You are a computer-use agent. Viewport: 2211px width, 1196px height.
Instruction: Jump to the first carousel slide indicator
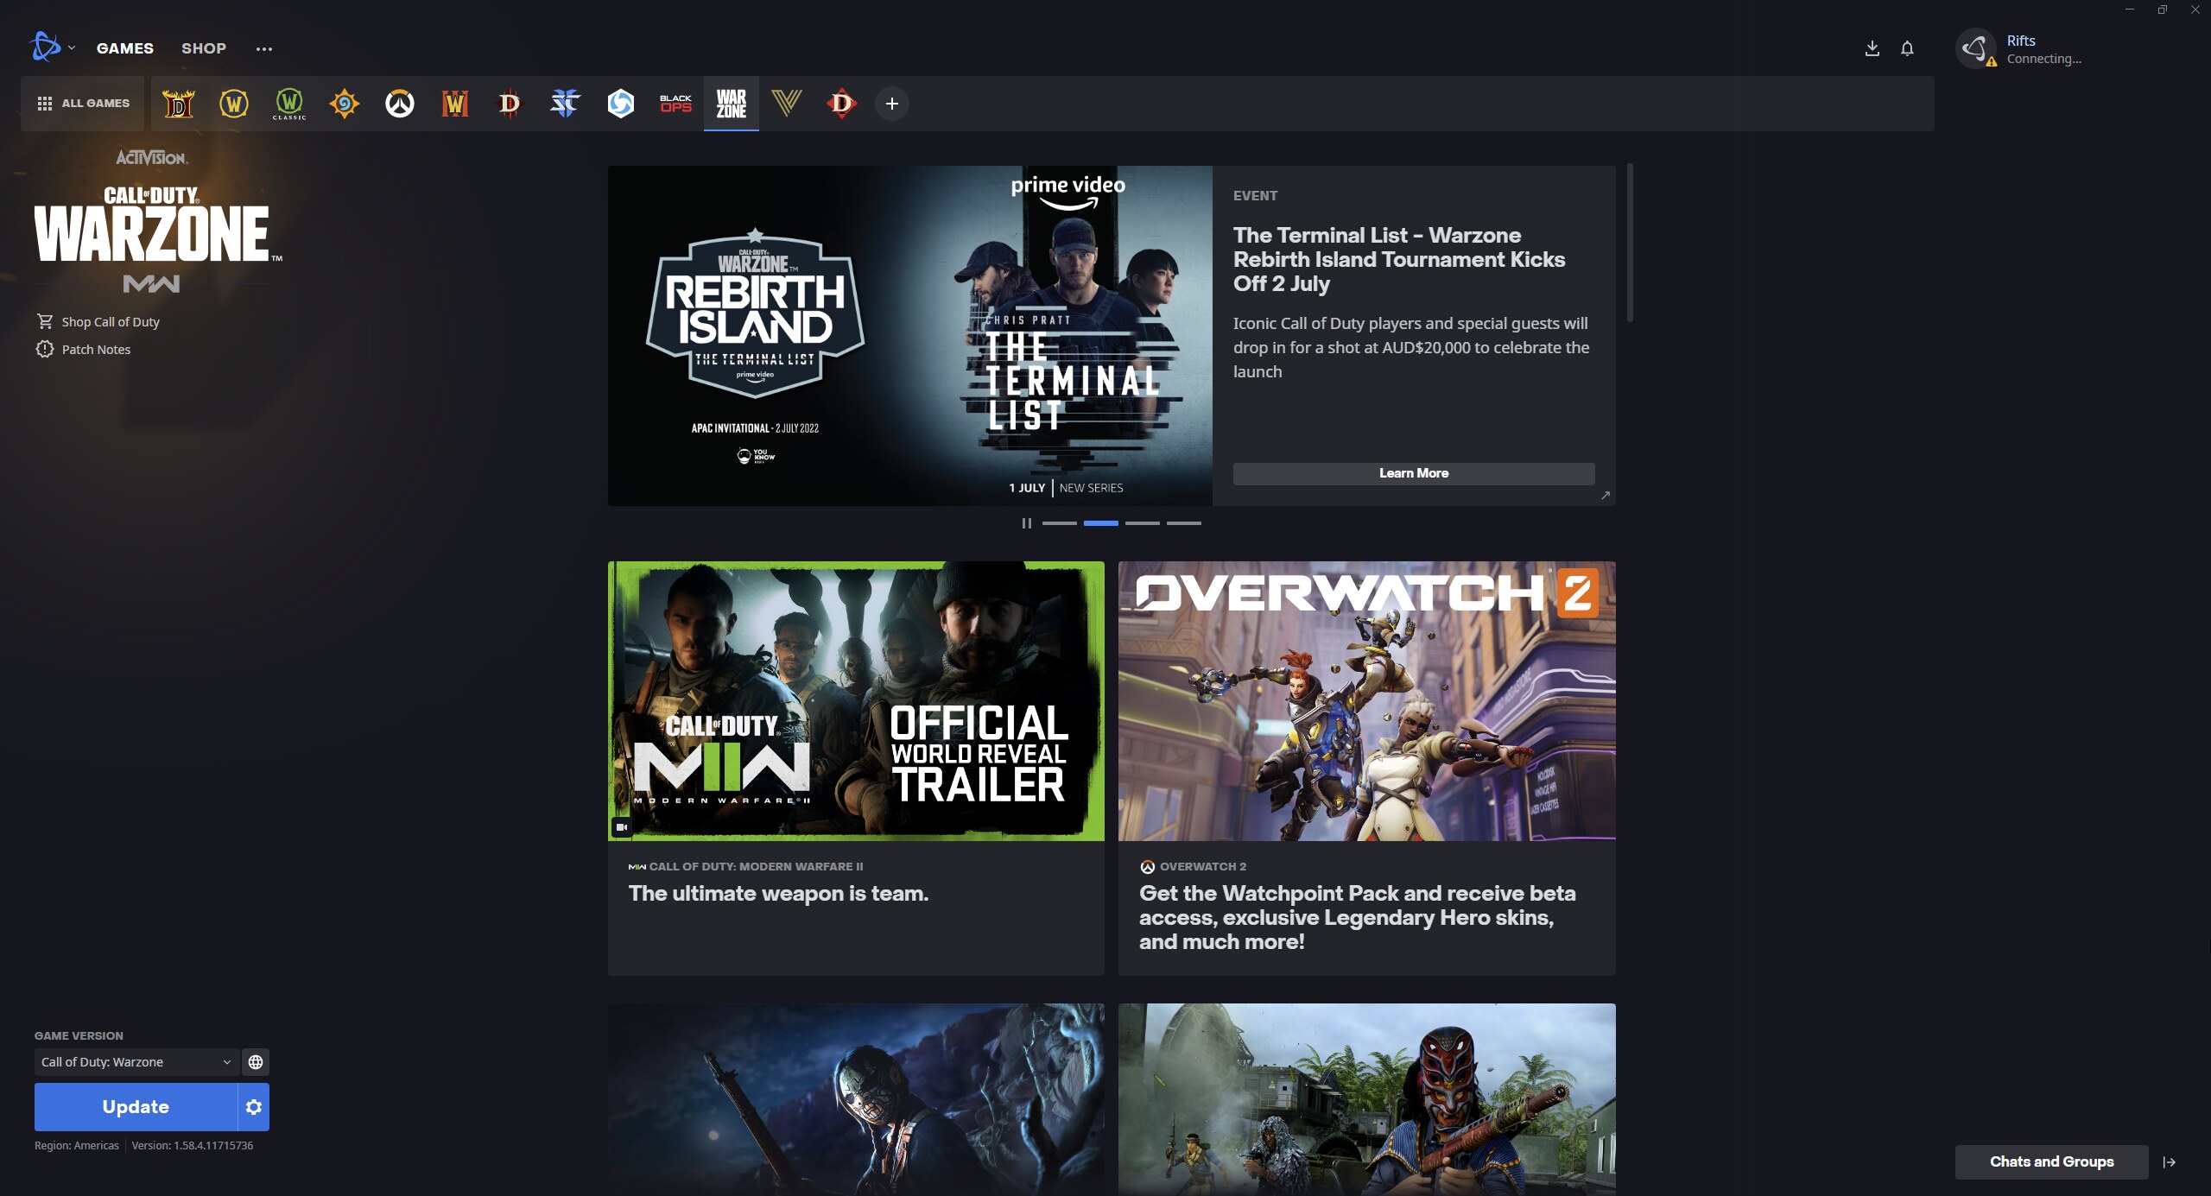pos(1060,523)
